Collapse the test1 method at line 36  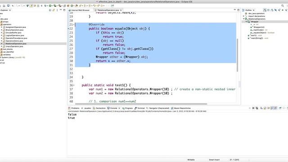tap(74, 85)
